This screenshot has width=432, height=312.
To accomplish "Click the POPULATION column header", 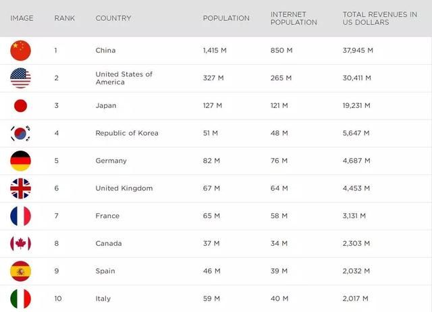I will tap(226, 18).
